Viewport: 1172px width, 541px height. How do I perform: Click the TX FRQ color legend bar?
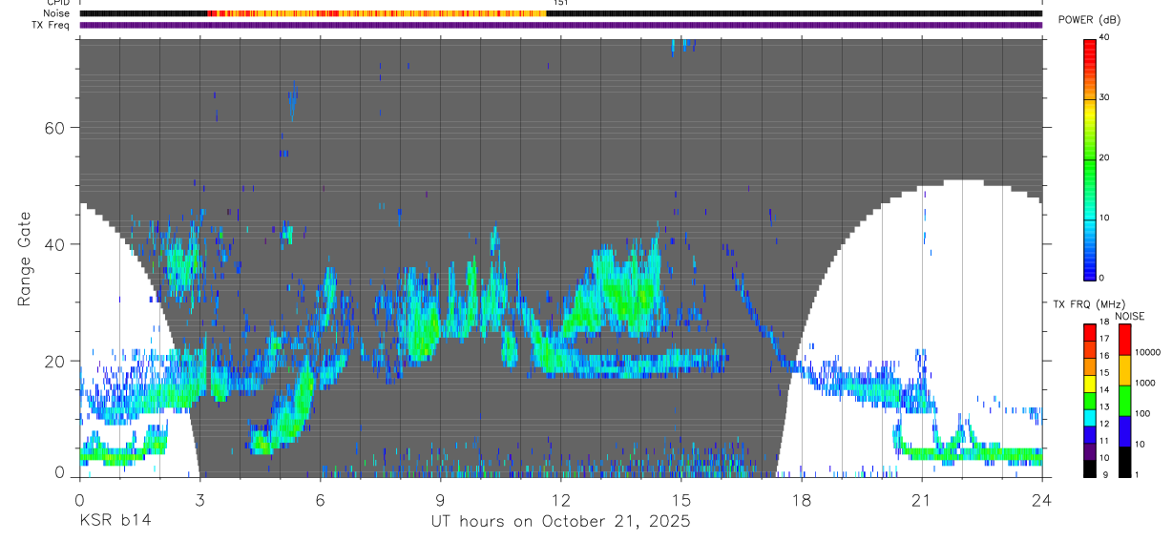pyautogui.click(x=1089, y=401)
